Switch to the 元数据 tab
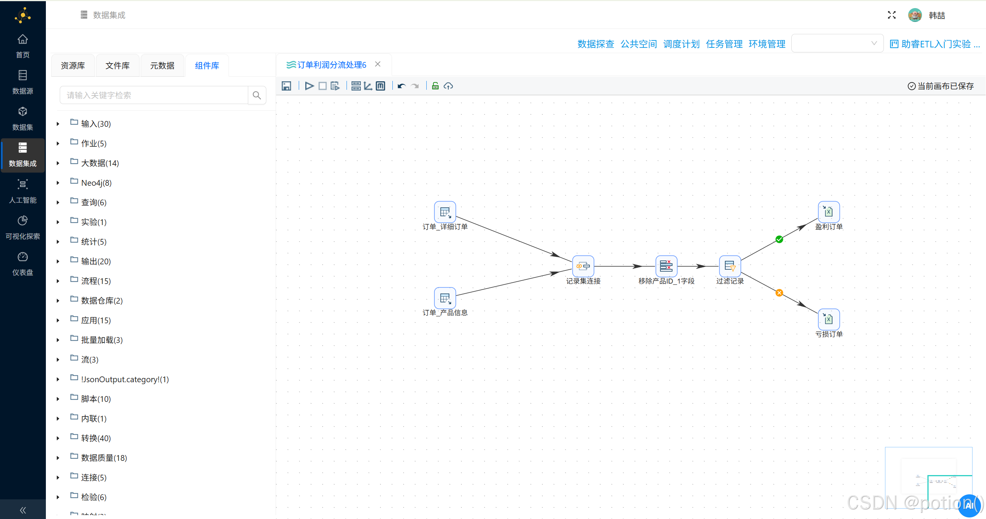This screenshot has width=986, height=519. coord(162,66)
